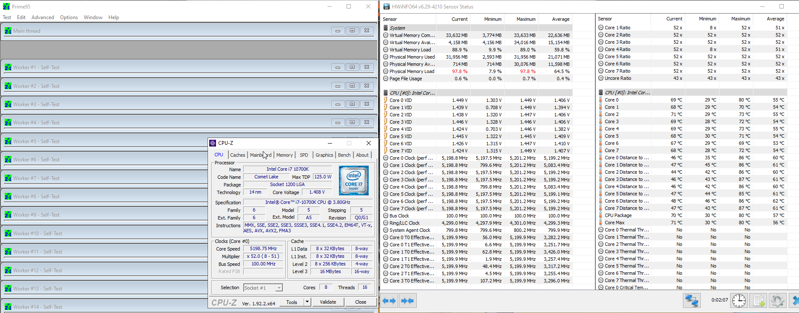799x313 pixels.
Task: Open the Worker #3 window icon menu
Action: [8, 104]
